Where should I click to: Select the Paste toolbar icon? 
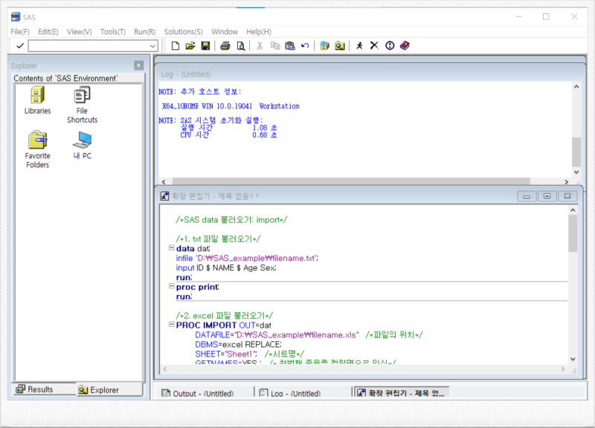click(292, 45)
